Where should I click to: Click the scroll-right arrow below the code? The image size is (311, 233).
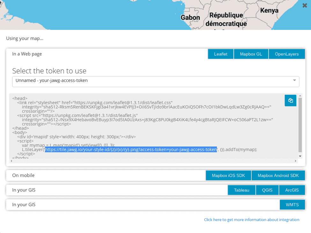[x=296, y=161]
